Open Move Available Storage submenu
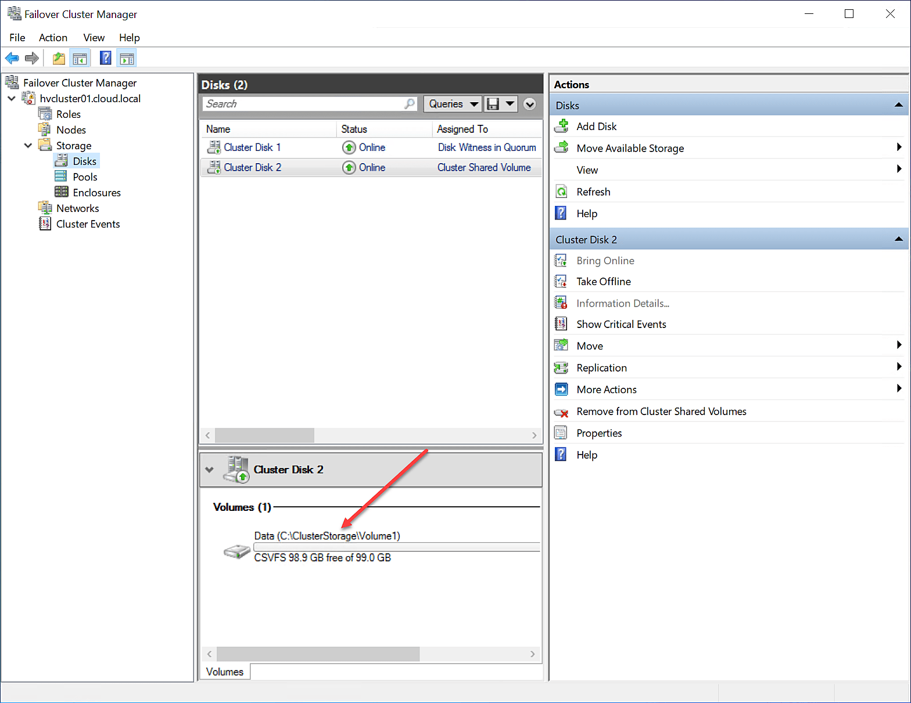 [x=729, y=148]
